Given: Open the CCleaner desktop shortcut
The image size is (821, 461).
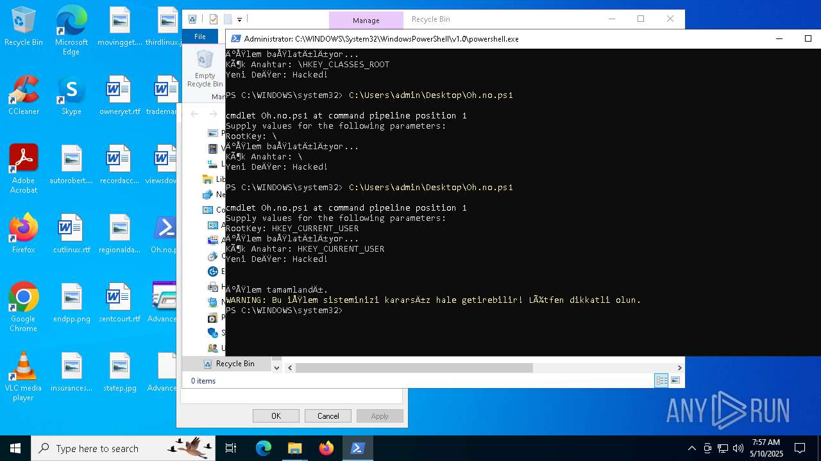Looking at the screenshot, I should [x=24, y=95].
